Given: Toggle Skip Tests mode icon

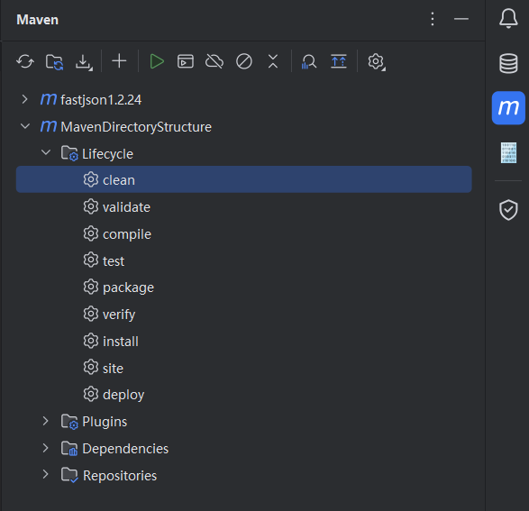Looking at the screenshot, I should 244,61.
